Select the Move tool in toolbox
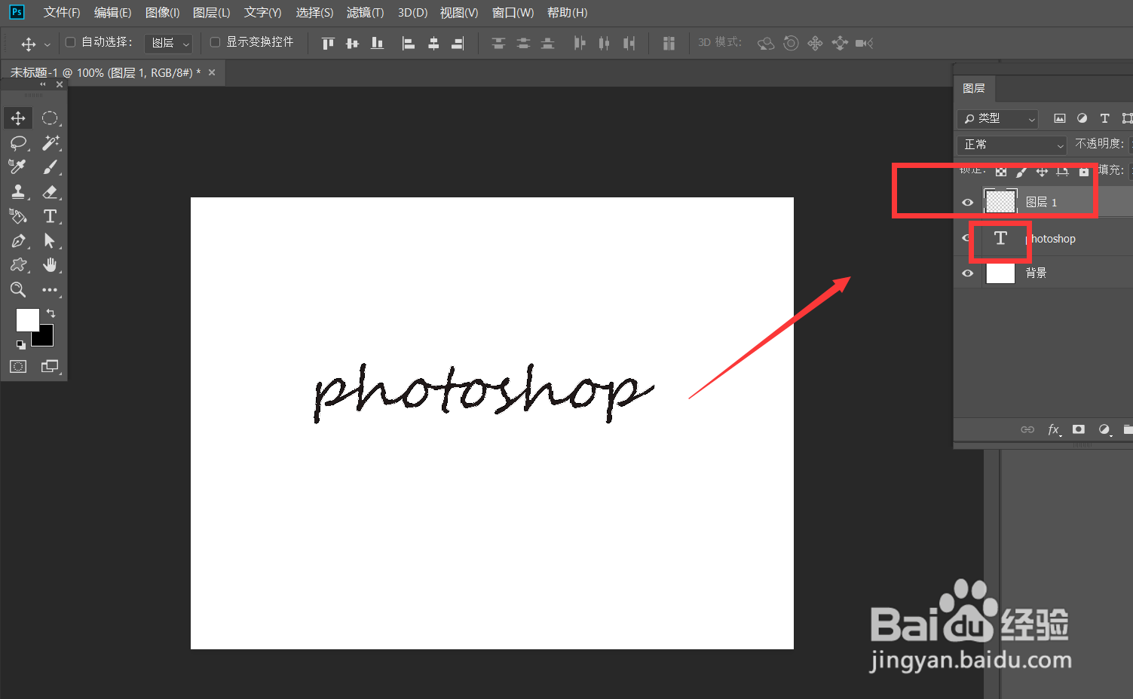The width and height of the screenshot is (1133, 699). pyautogui.click(x=18, y=118)
